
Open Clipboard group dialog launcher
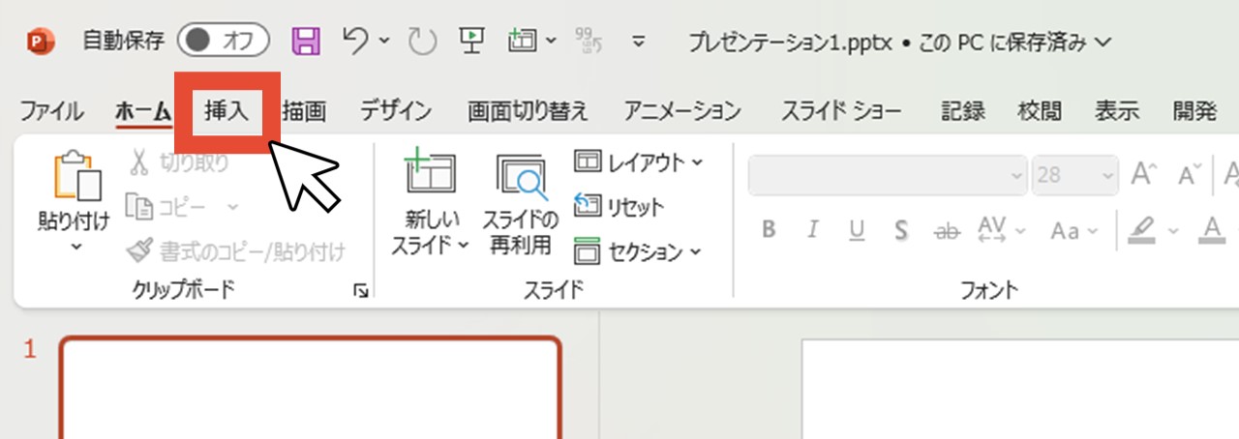tap(360, 290)
